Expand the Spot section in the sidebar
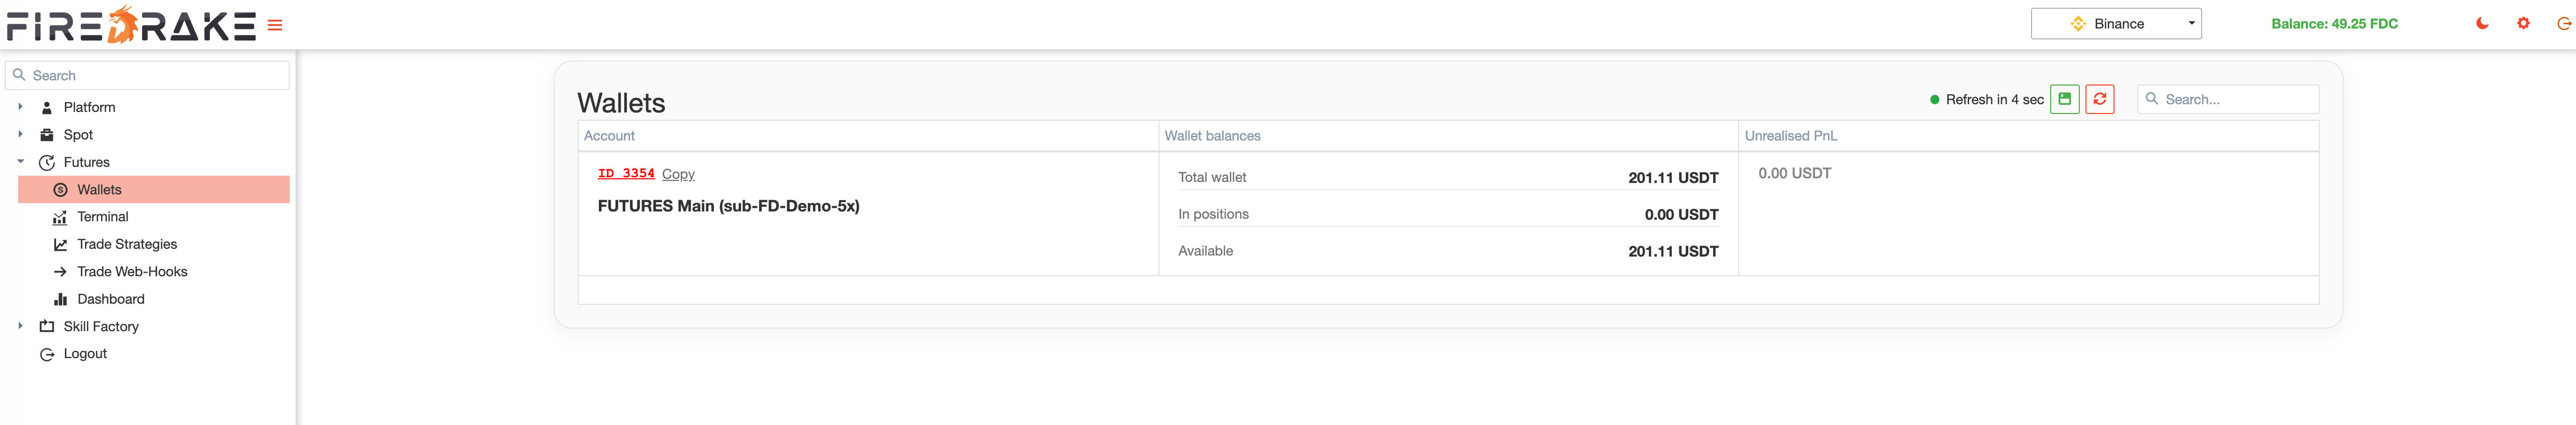This screenshot has height=425, width=2576. point(19,134)
